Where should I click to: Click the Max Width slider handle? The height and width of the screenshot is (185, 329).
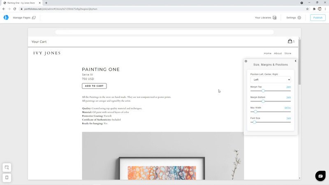pos(255,112)
